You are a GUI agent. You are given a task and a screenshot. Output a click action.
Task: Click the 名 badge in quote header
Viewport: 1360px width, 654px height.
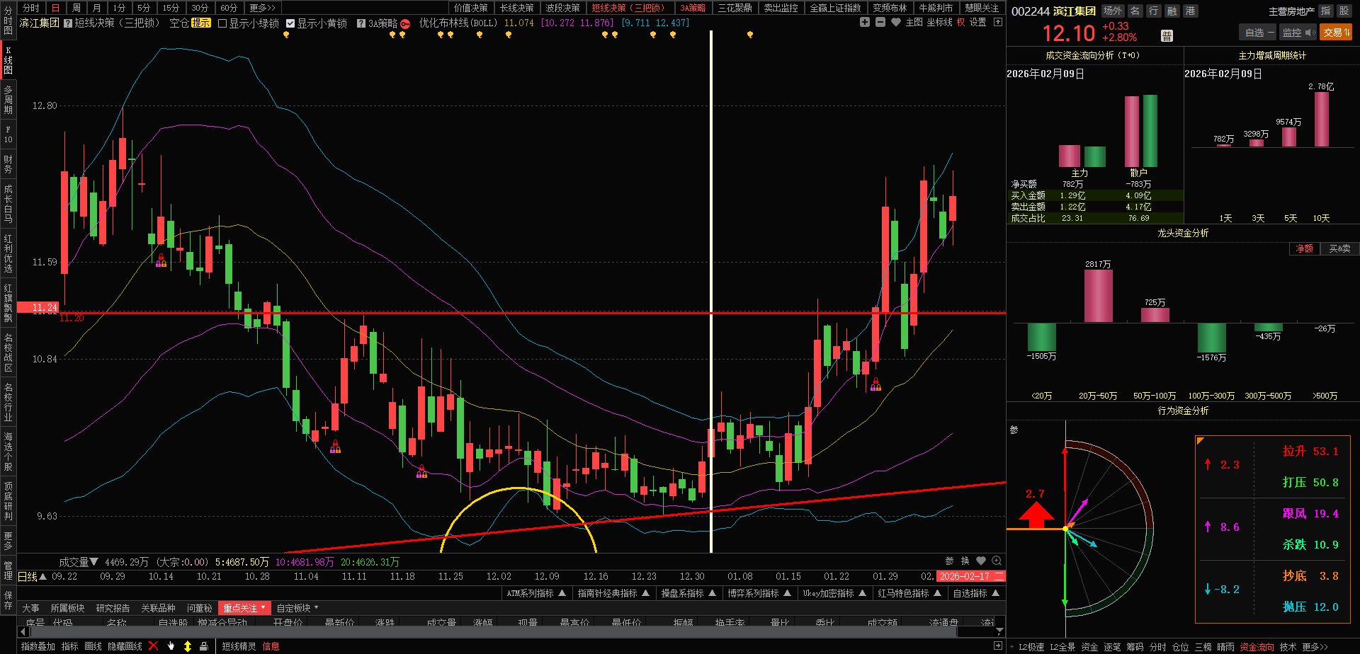point(1135,11)
